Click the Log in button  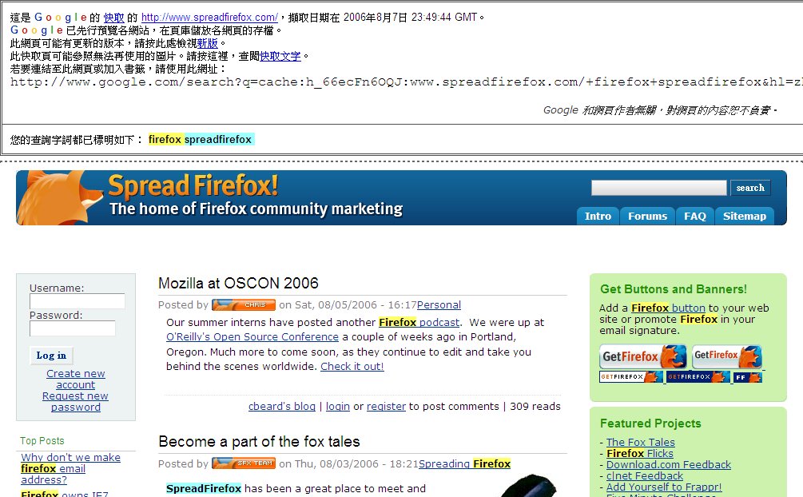[x=51, y=356]
